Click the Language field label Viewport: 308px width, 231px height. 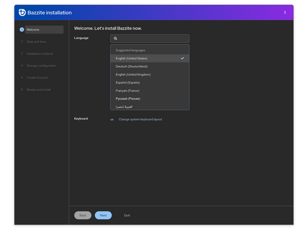pos(81,38)
